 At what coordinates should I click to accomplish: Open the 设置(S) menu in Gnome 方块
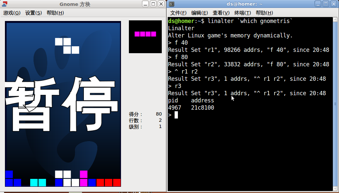34,13
